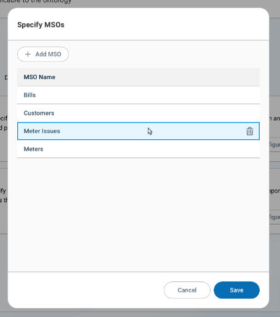Click the blank footer area left of Cancel
Image resolution: width=280 pixels, height=317 pixels.
point(86,290)
